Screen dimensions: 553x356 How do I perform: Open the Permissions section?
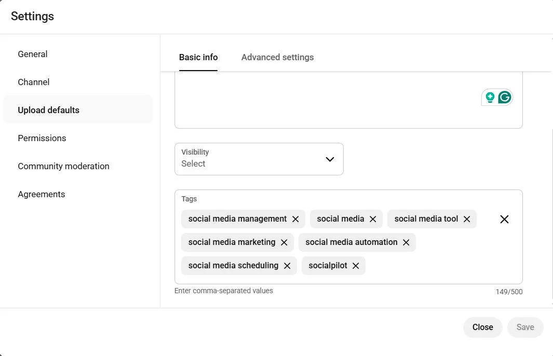click(x=42, y=138)
